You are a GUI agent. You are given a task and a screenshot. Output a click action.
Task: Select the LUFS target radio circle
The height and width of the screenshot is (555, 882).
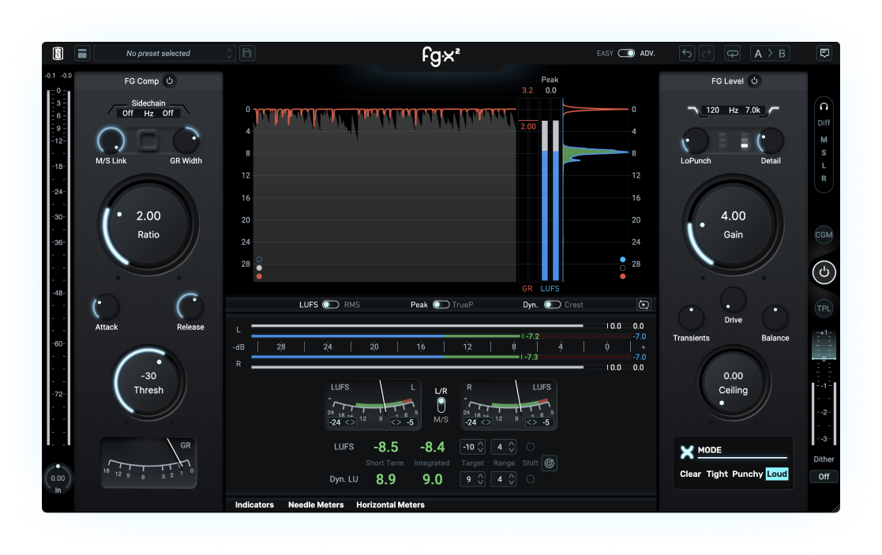pos(530,447)
